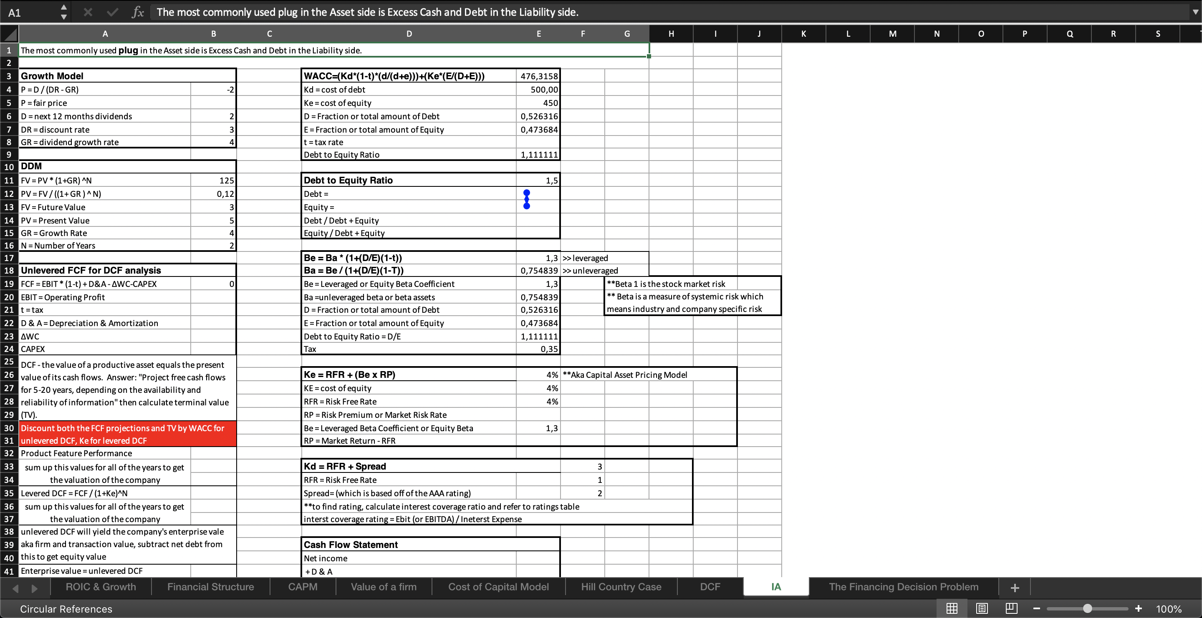Select the Ke = RFR + (Be x RP) cell
This screenshot has width=1202, height=618.
coord(409,375)
